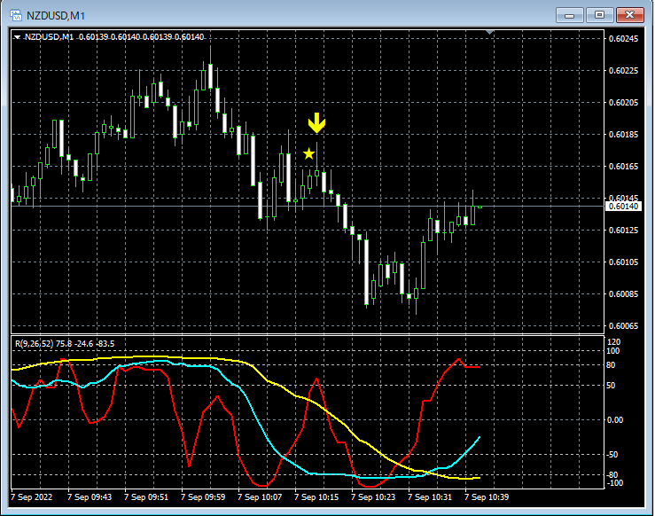Click the 0.60245 price scale label
The height and width of the screenshot is (516, 655).
(x=624, y=39)
